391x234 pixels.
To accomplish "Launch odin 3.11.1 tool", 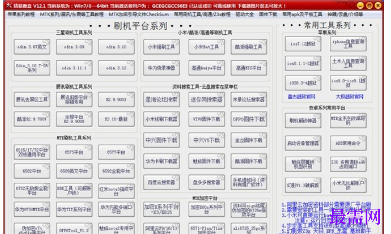I will point(74,67).
